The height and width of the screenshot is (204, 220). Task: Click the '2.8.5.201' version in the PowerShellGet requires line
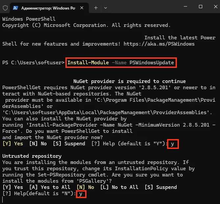click(155, 88)
